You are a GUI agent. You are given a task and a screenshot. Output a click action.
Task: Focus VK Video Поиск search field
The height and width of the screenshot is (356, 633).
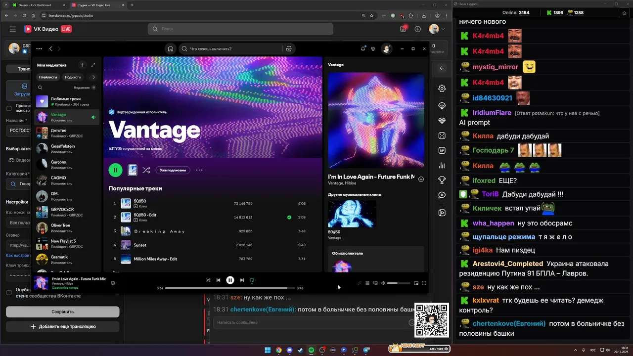click(240, 29)
